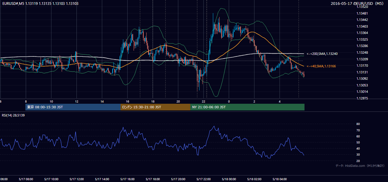Click RSI scale level 70
Viewport: 388px width, 182px height.
pyautogui.click(x=358, y=130)
